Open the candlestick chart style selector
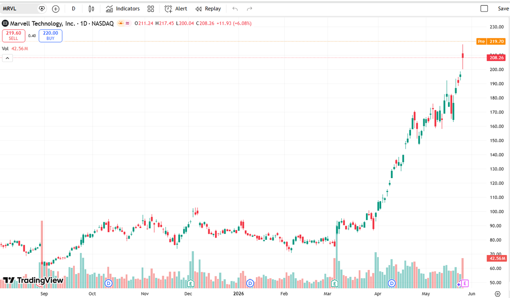Image resolution: width=510 pixels, height=298 pixels. tap(91, 9)
